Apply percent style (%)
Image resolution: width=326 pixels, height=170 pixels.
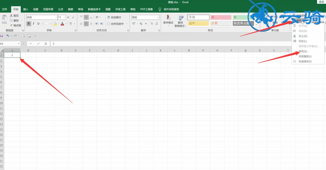[141, 24]
